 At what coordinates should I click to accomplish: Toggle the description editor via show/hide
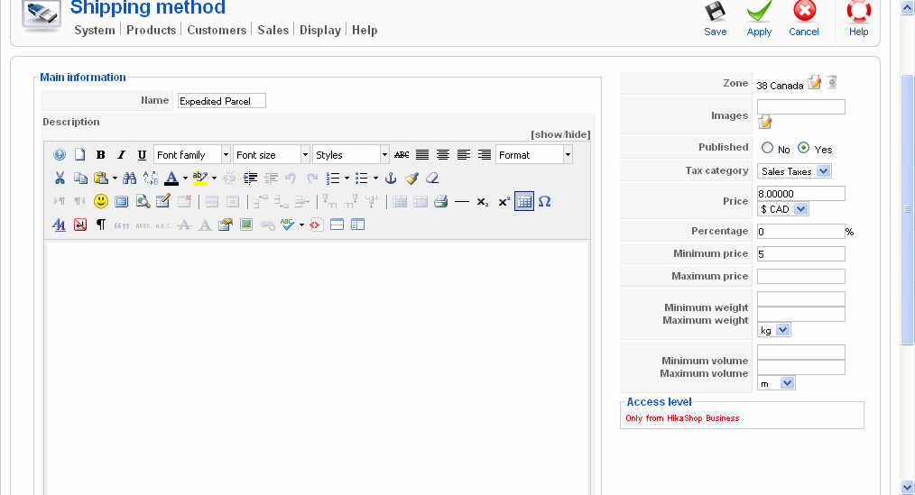560,134
